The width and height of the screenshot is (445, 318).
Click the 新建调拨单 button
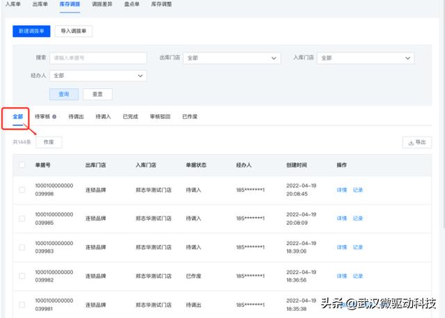(31, 31)
